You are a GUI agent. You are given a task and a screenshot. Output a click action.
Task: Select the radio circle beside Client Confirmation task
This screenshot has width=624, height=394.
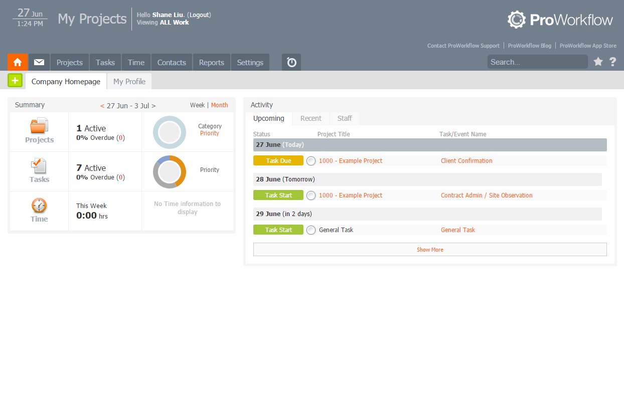[x=310, y=160]
